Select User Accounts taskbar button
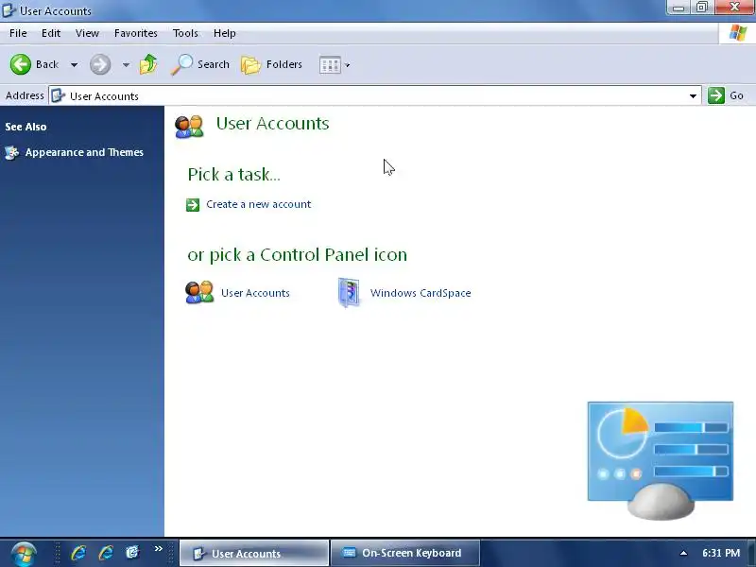This screenshot has height=567, width=756. 254,553
